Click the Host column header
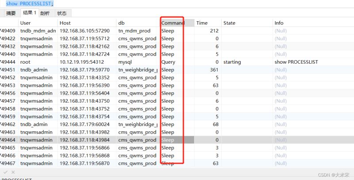Screen dimensions: 354x180 pyautogui.click(x=65, y=23)
